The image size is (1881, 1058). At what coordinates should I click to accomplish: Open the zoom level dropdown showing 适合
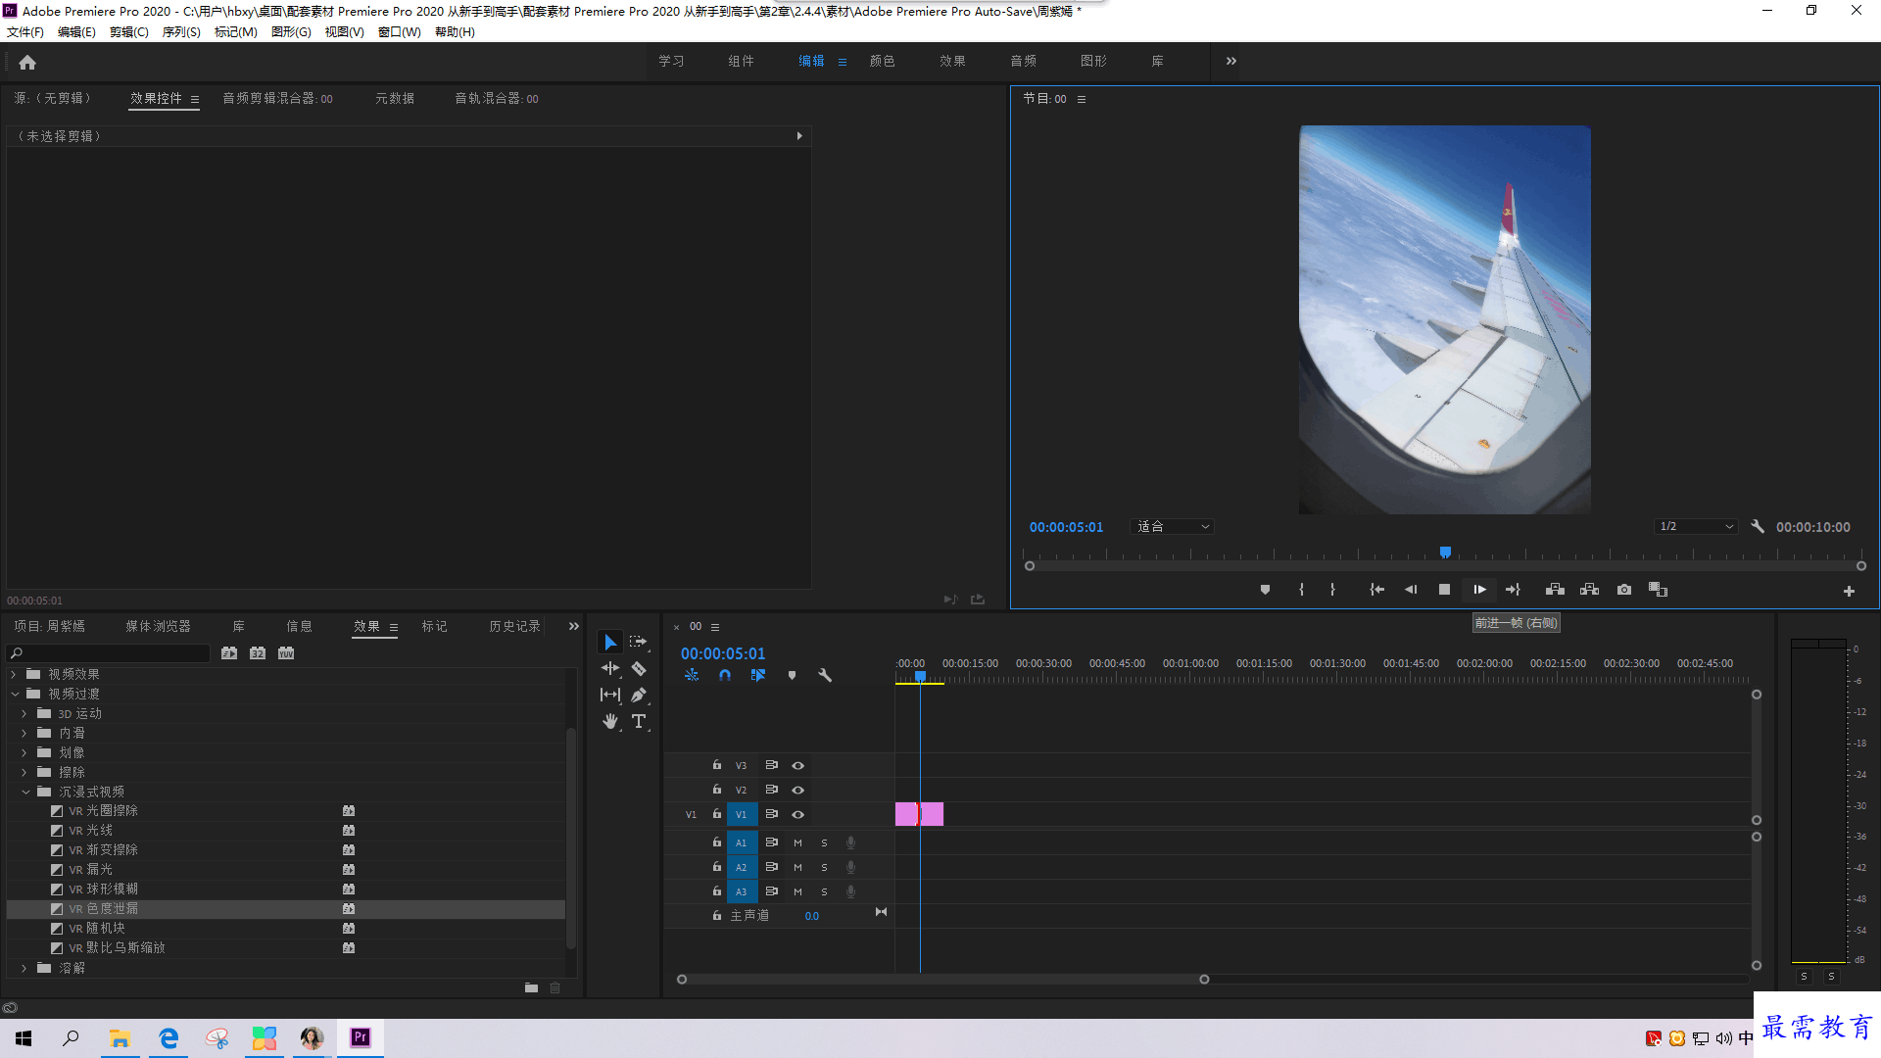(1172, 527)
